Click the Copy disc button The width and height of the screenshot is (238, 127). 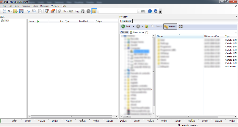pos(74,11)
